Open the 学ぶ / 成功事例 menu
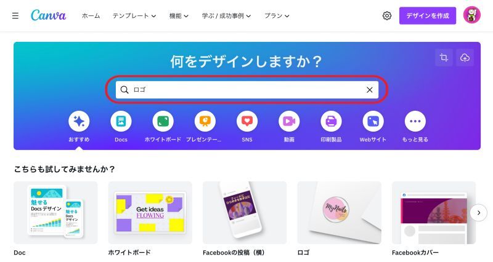Screen dimensions: 493x262 tap(226, 16)
